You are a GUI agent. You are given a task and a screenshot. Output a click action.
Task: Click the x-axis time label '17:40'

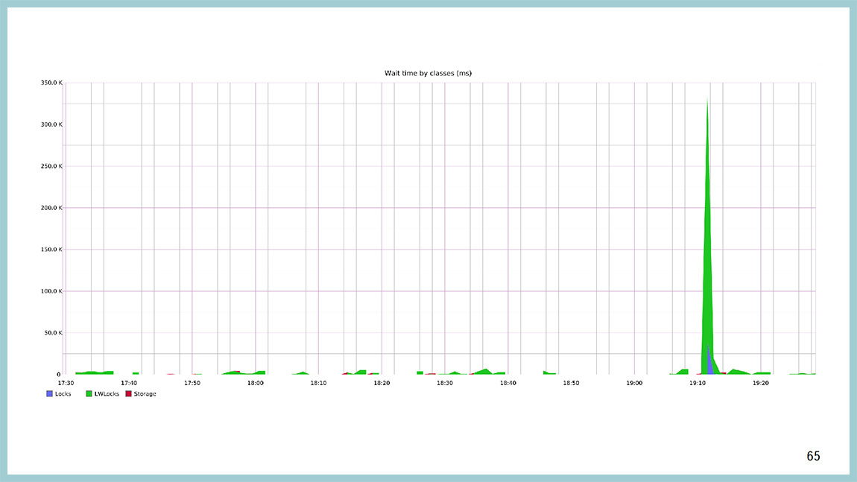pyautogui.click(x=129, y=383)
